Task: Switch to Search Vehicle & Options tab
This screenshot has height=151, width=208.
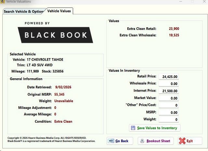Action: 23,12
